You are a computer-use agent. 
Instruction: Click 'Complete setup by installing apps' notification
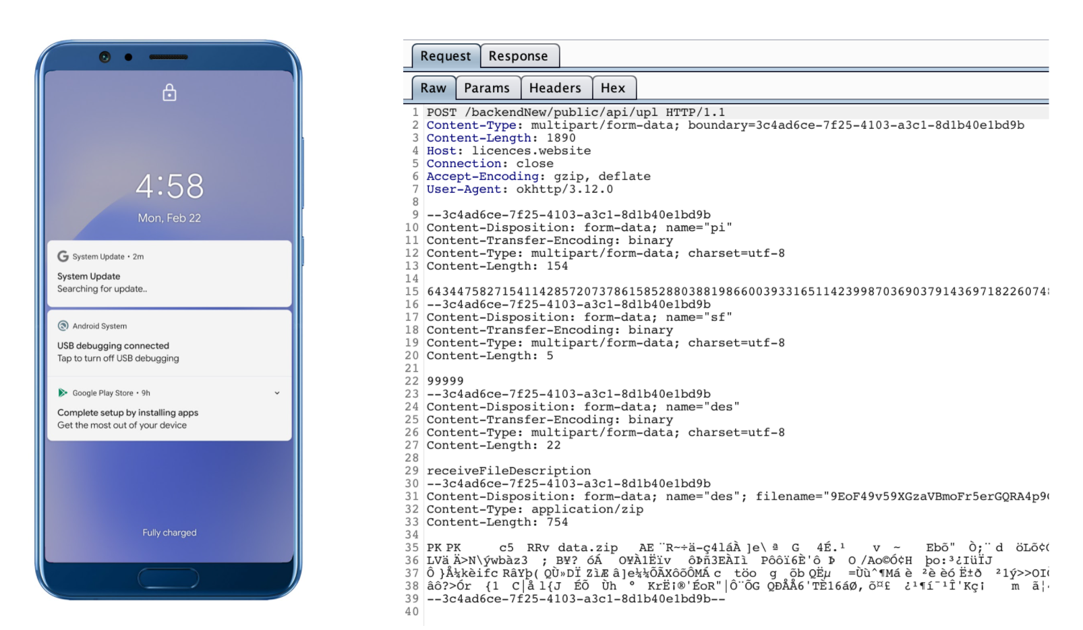tap(127, 412)
